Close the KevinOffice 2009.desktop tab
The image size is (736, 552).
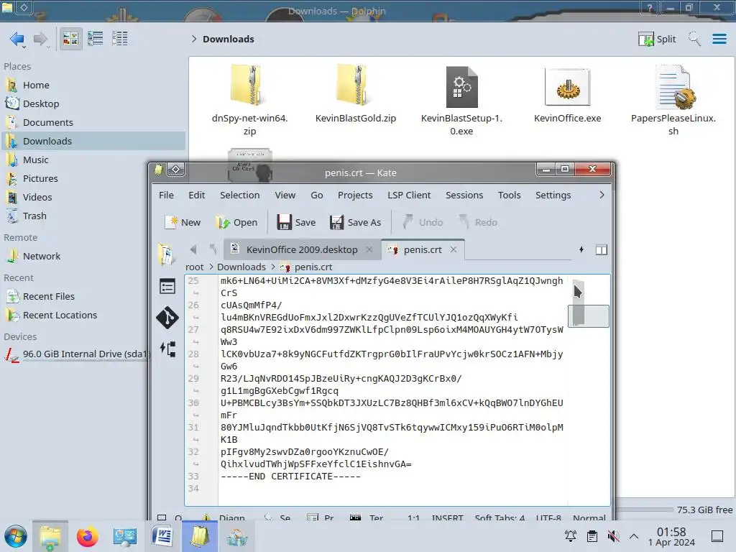tap(370, 249)
